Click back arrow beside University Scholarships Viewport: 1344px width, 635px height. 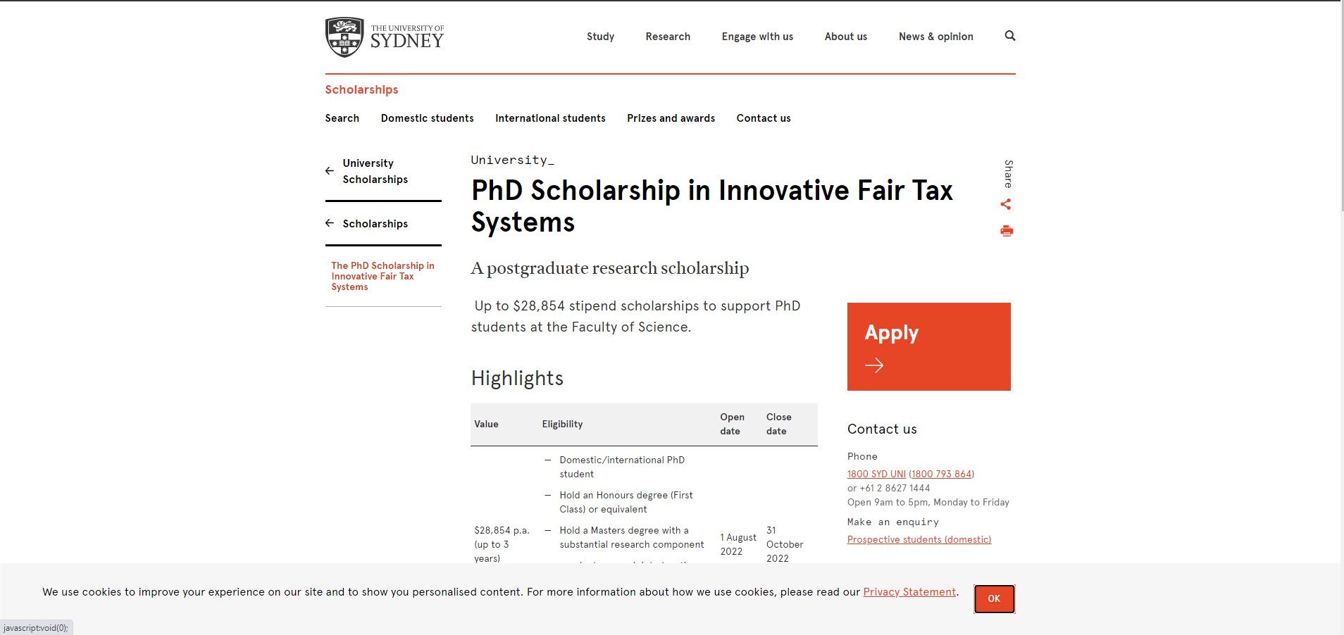pos(330,171)
